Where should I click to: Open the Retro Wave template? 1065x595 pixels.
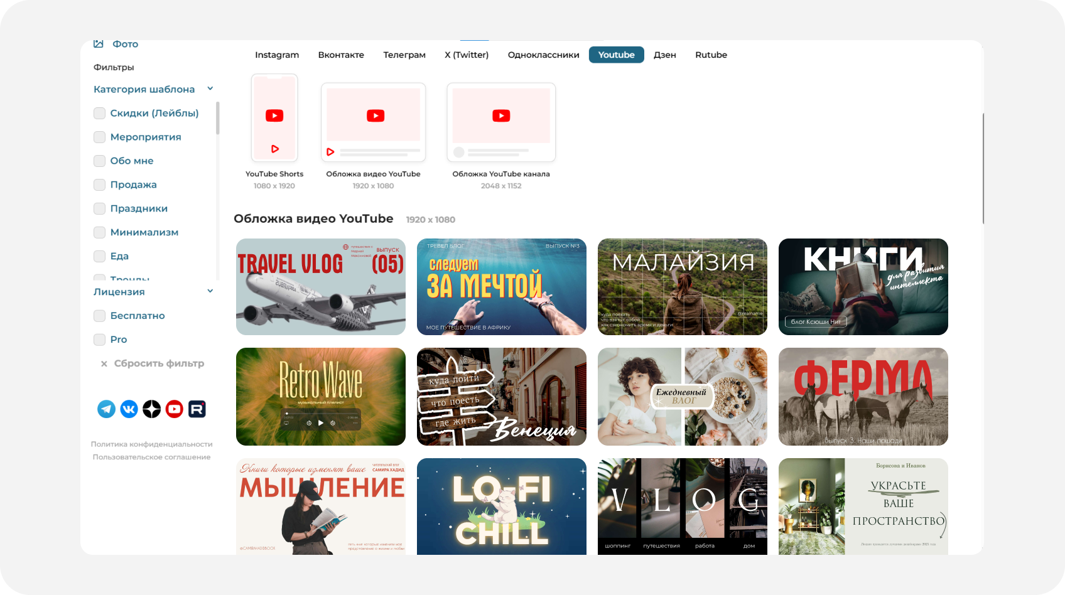[321, 397]
